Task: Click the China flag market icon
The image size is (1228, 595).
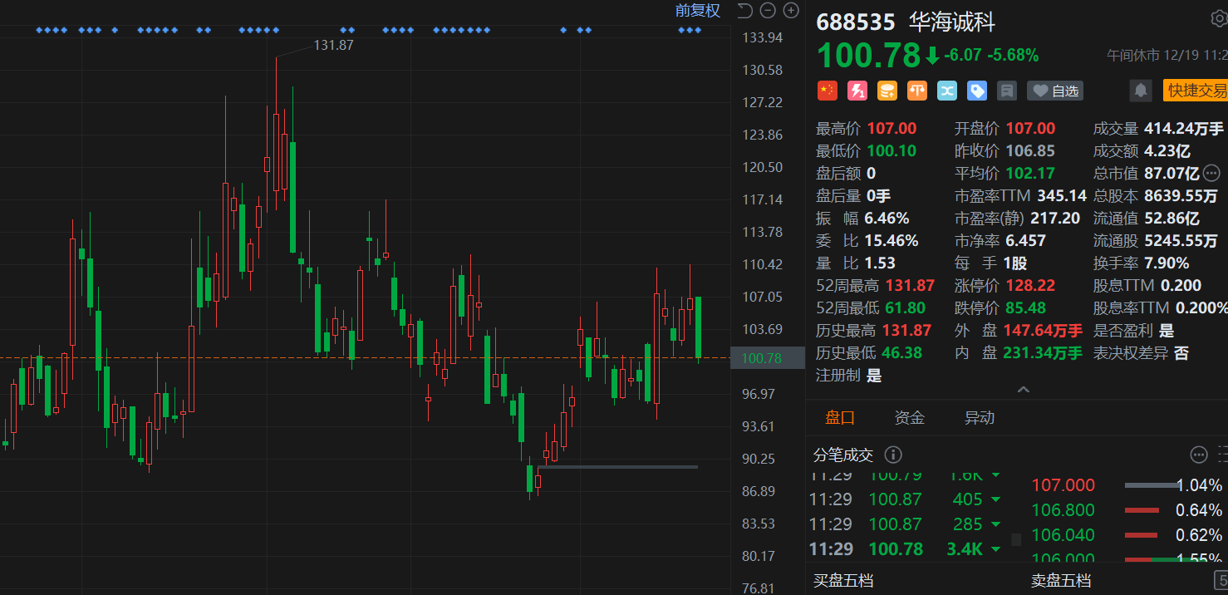Action: [x=827, y=91]
